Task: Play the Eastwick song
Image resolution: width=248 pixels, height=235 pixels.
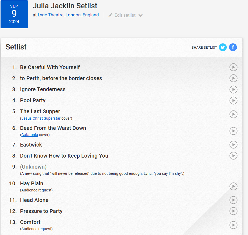Action: 233,145
